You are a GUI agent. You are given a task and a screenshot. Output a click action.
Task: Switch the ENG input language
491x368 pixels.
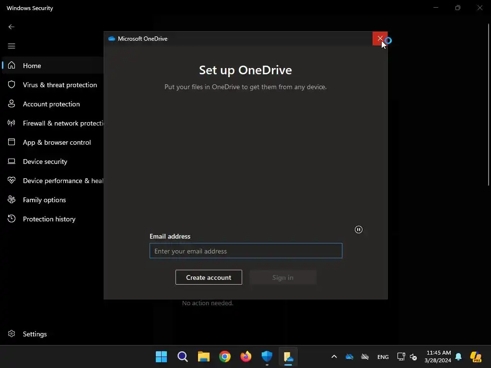coord(383,356)
